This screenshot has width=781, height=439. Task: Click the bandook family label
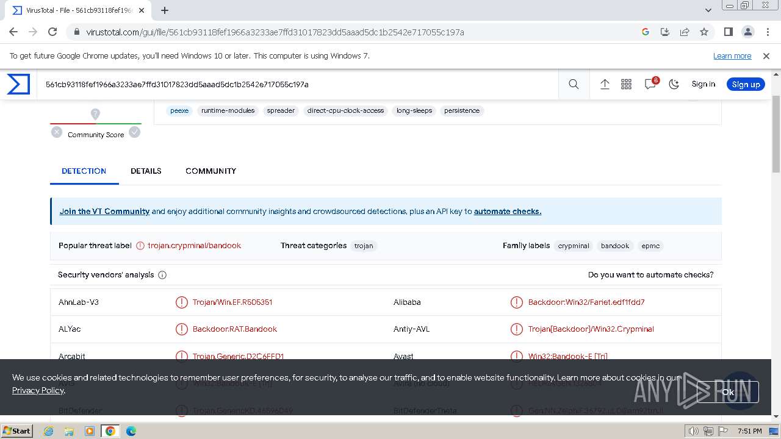pyautogui.click(x=615, y=246)
